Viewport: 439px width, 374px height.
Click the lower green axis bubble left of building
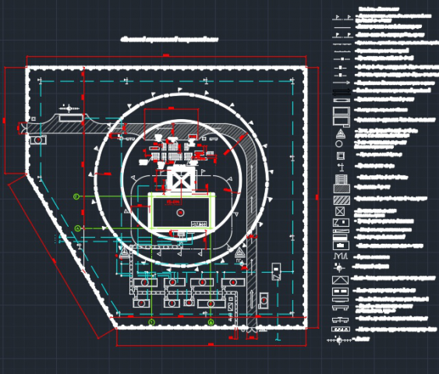(78, 228)
